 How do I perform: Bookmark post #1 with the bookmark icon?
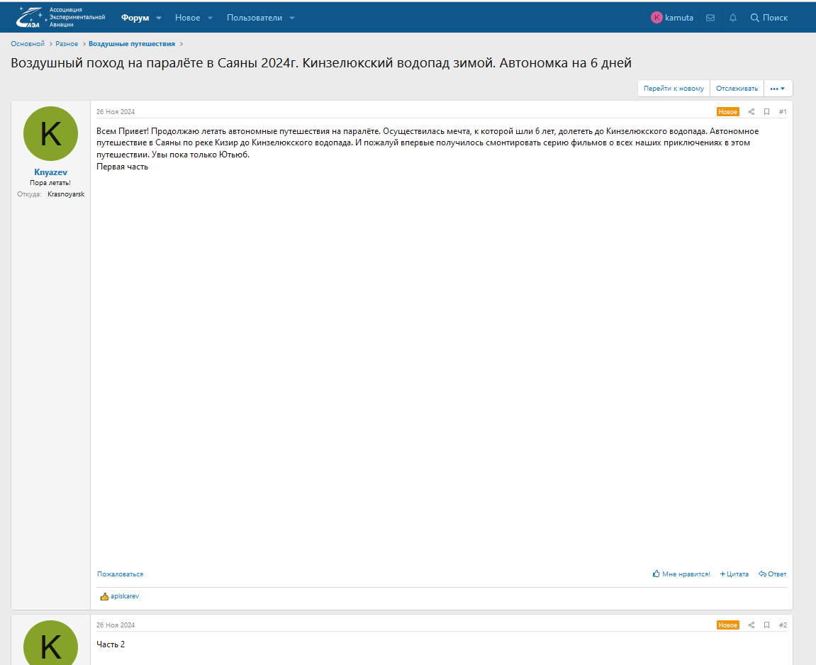click(x=766, y=112)
